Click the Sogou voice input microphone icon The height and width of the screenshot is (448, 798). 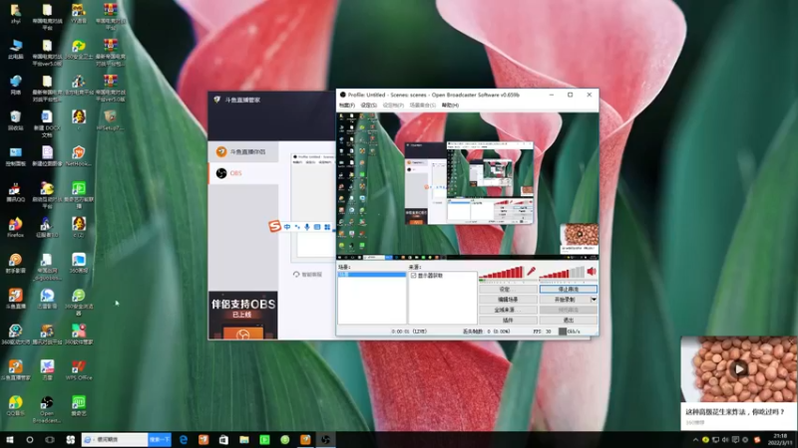[307, 227]
